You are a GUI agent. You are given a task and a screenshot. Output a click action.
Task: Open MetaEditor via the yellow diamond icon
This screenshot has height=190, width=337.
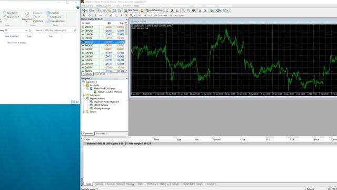(x=142, y=11)
